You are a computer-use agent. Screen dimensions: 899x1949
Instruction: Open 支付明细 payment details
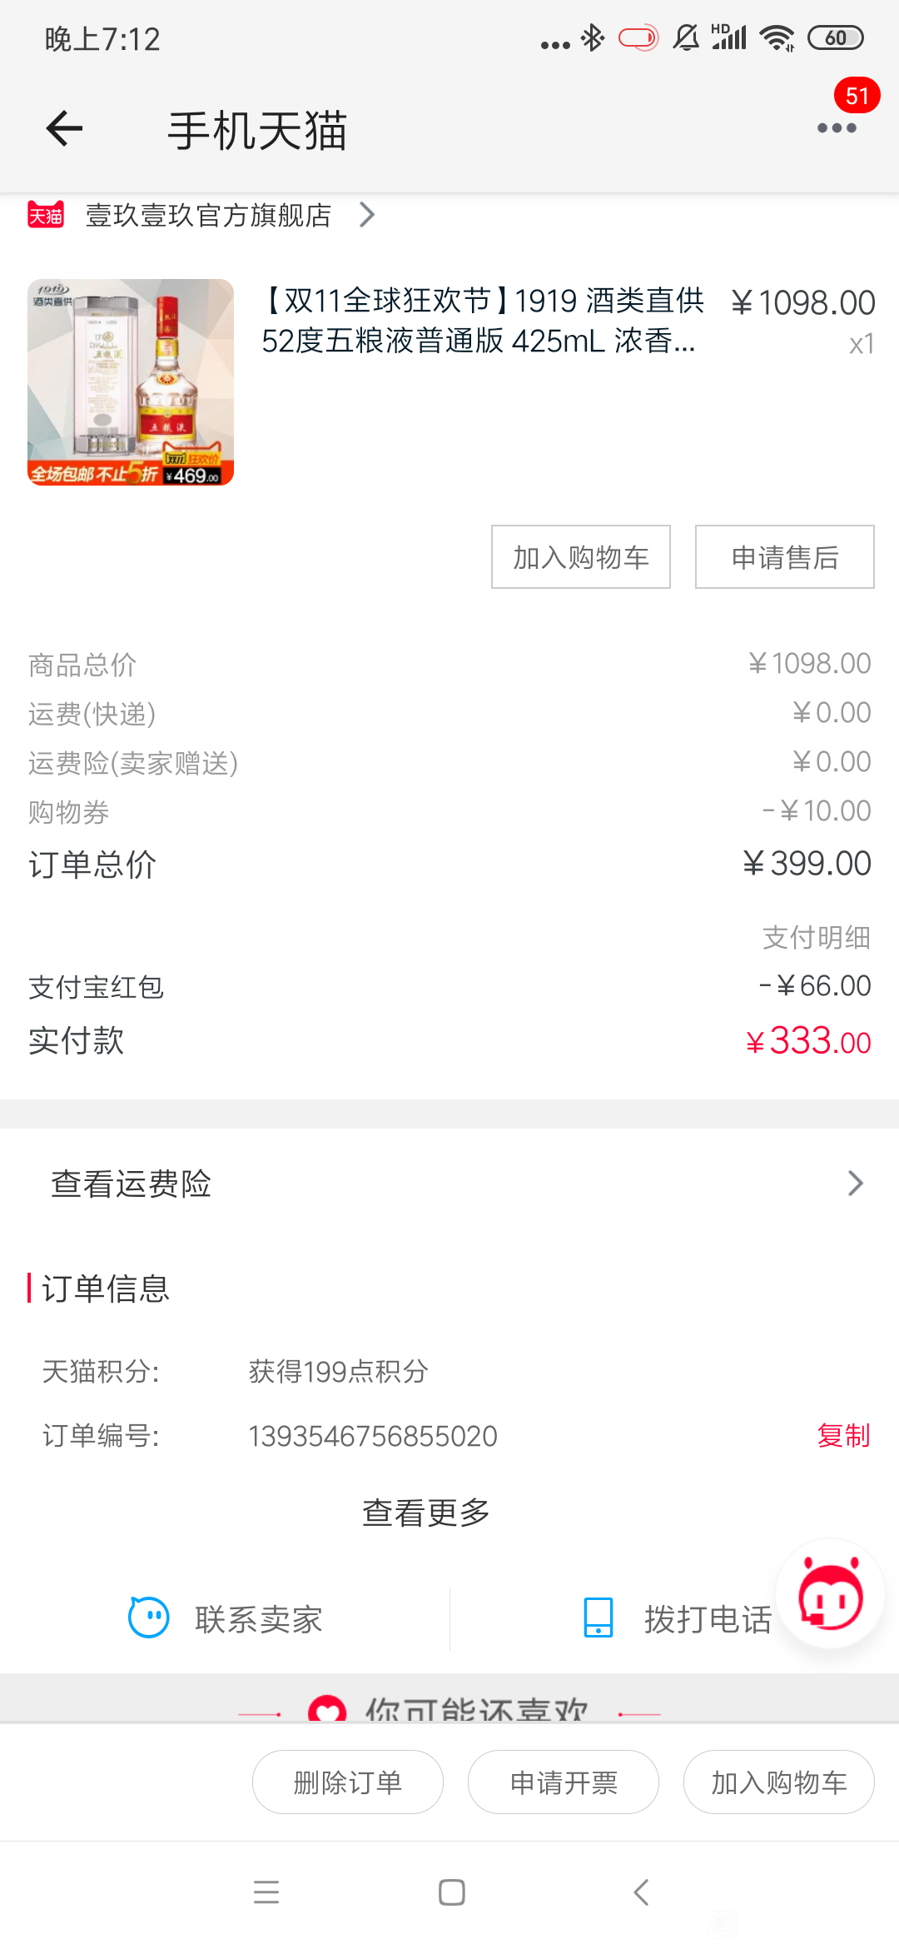point(816,937)
